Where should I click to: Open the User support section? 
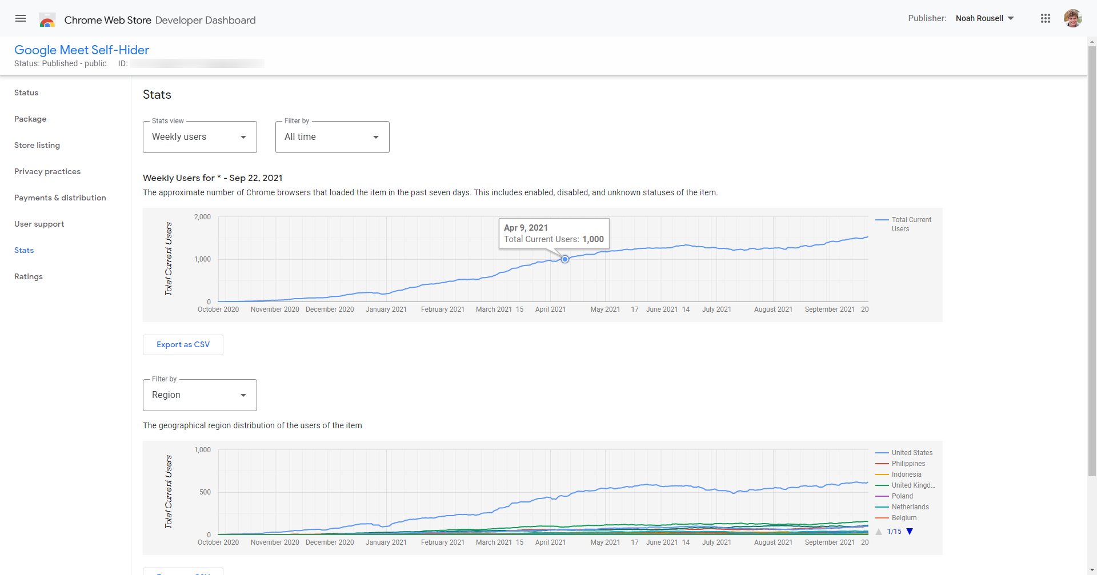coord(39,224)
